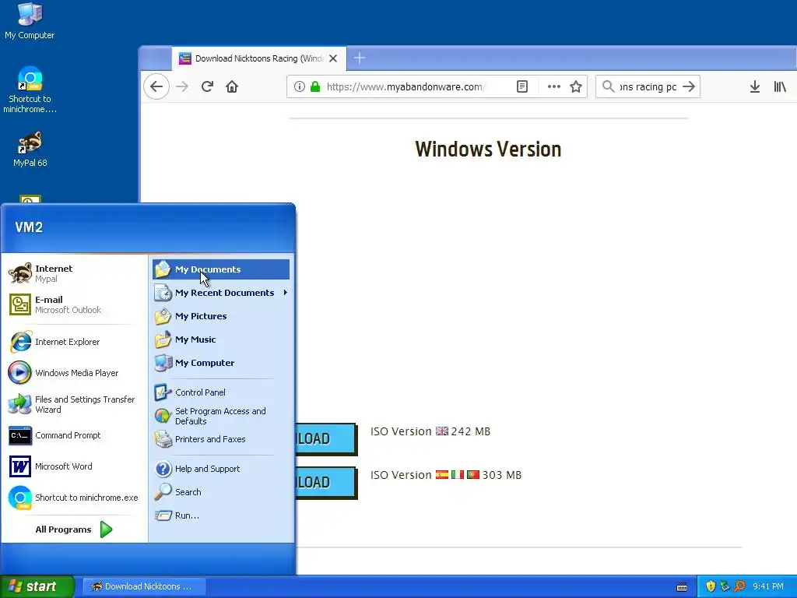Open Internet Mypal from Start menu

tap(74, 273)
